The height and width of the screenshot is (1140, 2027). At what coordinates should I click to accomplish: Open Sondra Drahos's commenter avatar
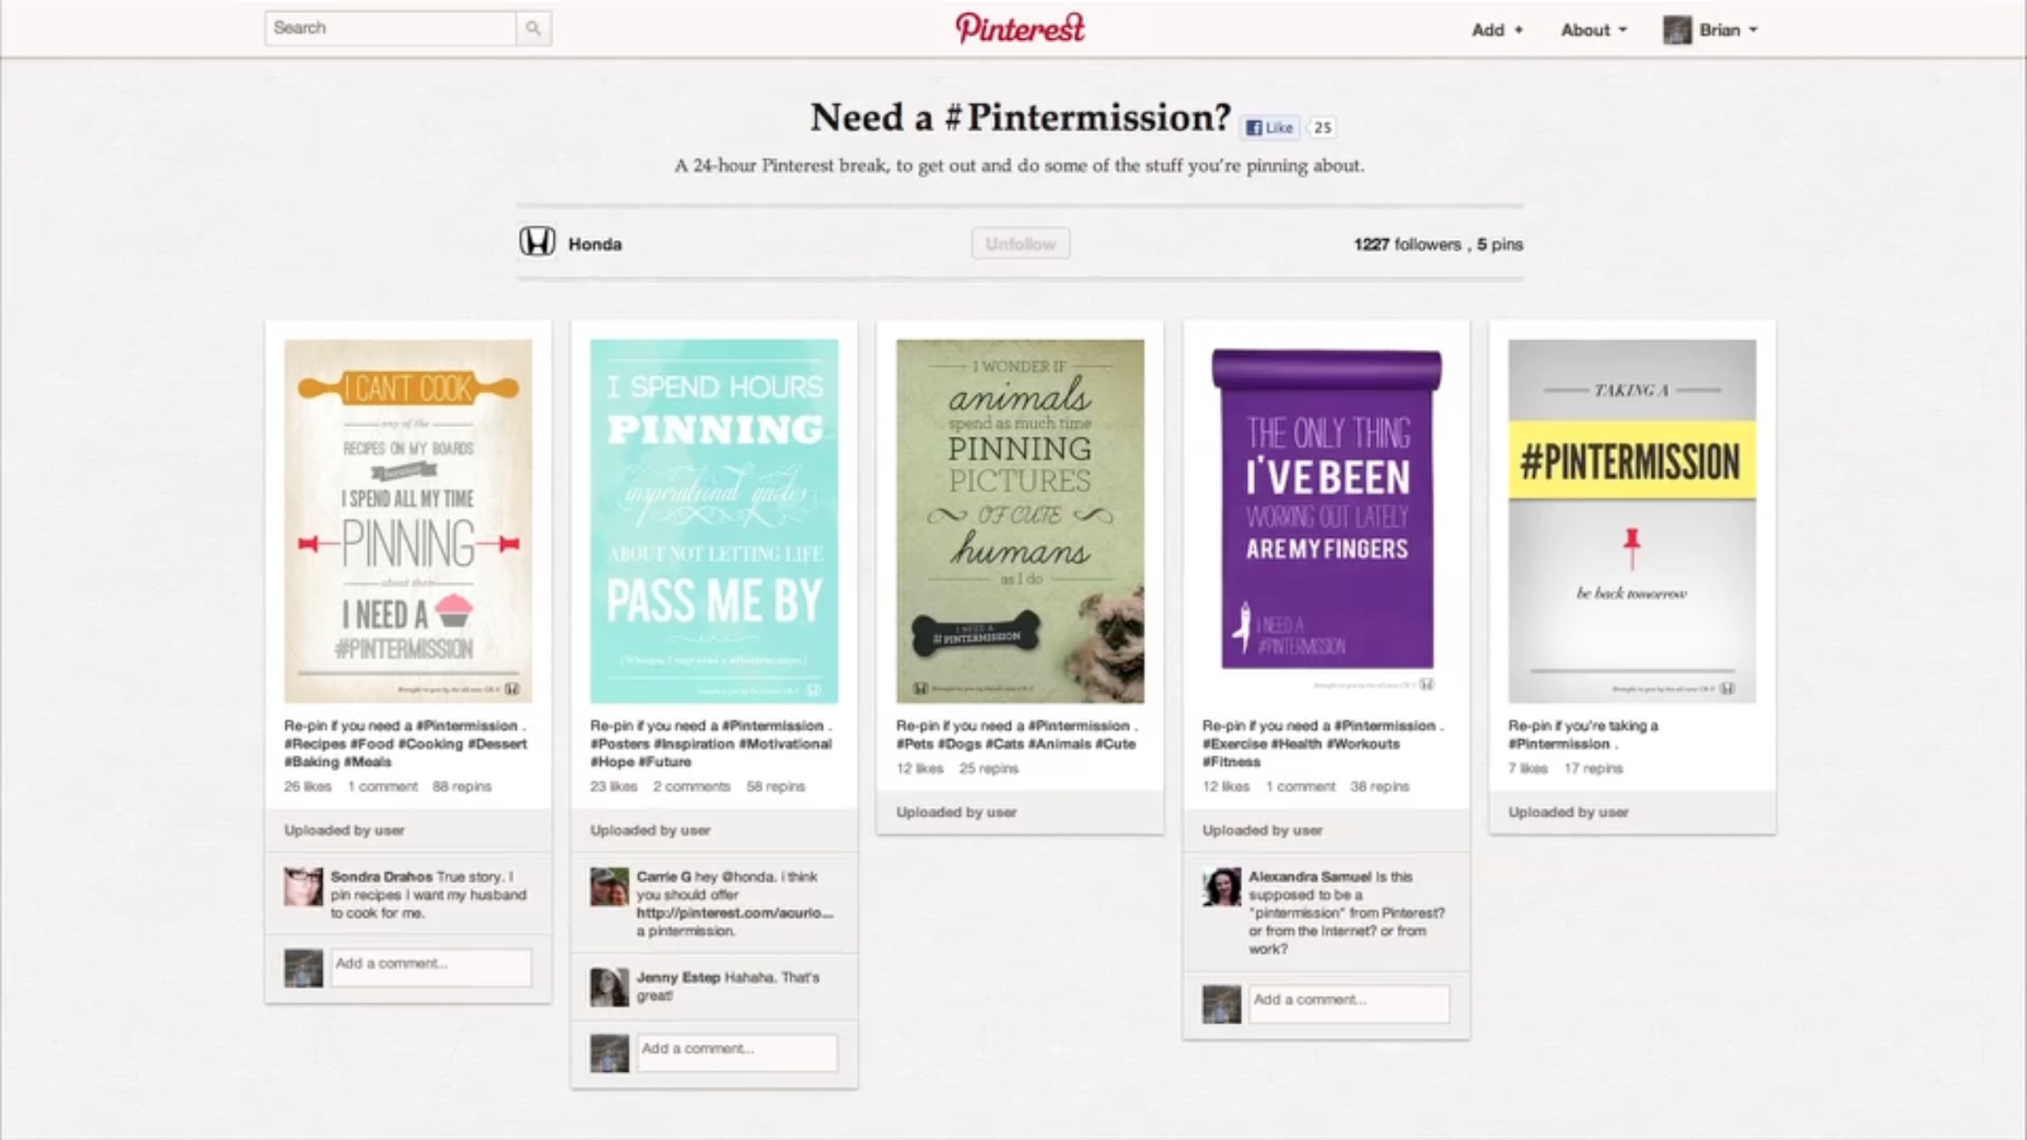tap(303, 886)
